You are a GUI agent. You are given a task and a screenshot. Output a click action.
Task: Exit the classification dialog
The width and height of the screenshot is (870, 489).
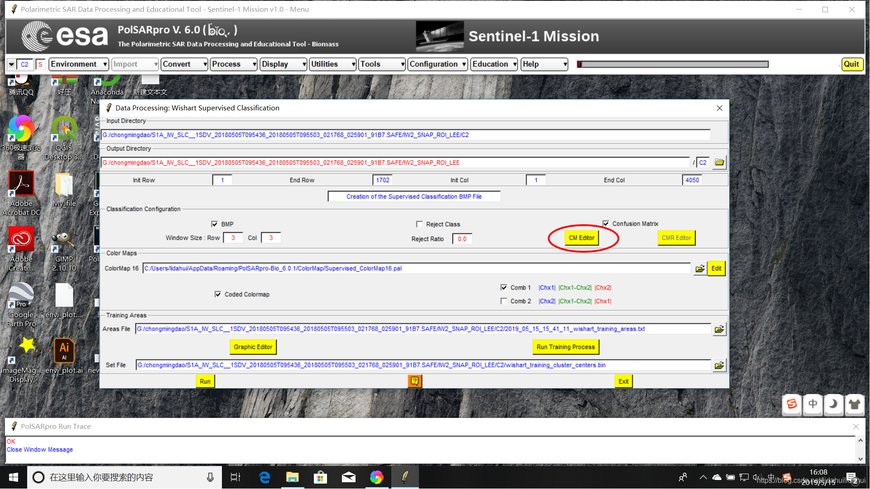[623, 381]
